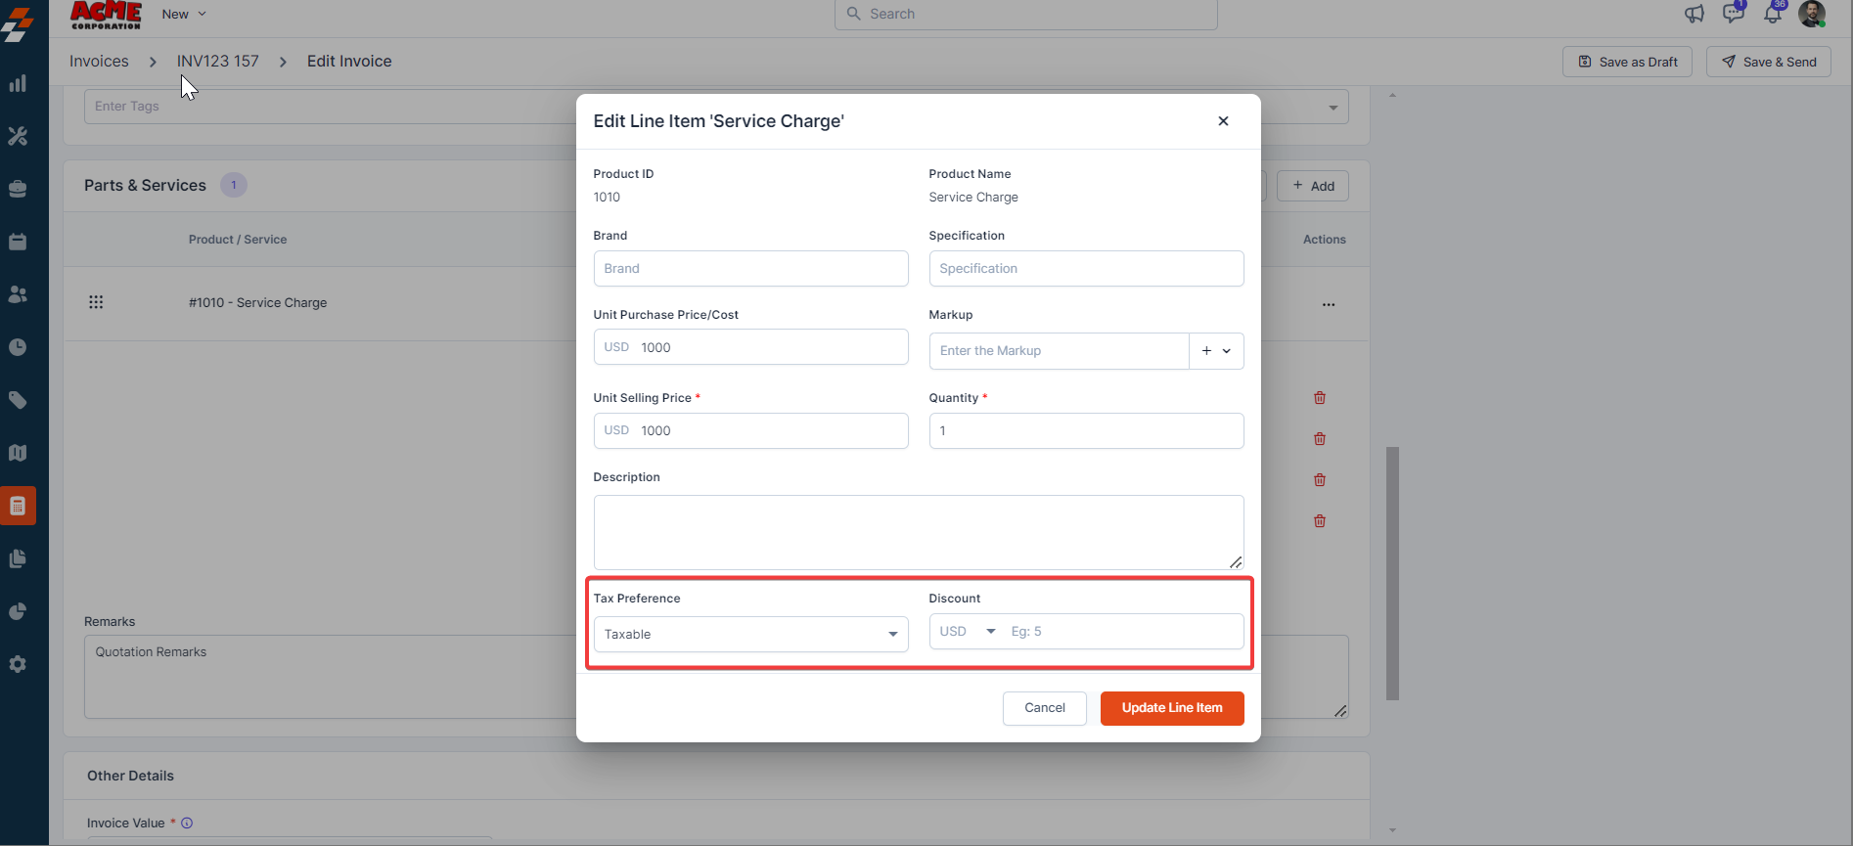Image resolution: width=1853 pixels, height=846 pixels.
Task: Focus the top Search box
Action: [1025, 14]
